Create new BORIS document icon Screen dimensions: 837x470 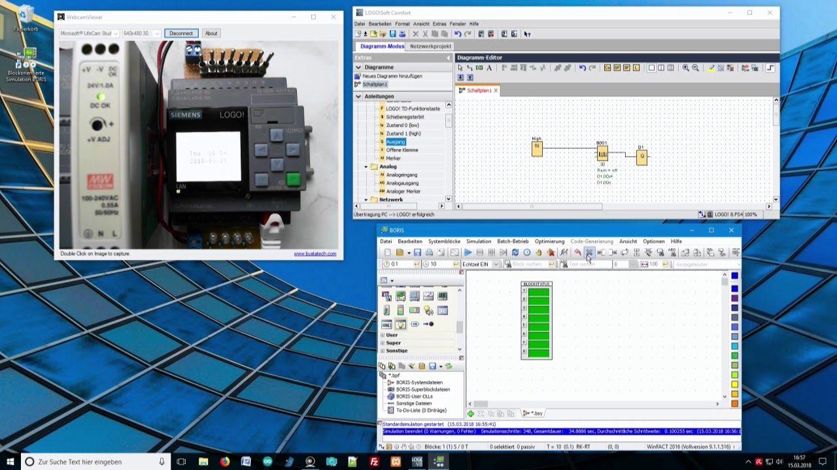point(387,253)
